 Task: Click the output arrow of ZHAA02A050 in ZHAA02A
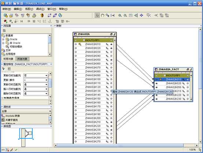pyautogui.click(x=111, y=60)
